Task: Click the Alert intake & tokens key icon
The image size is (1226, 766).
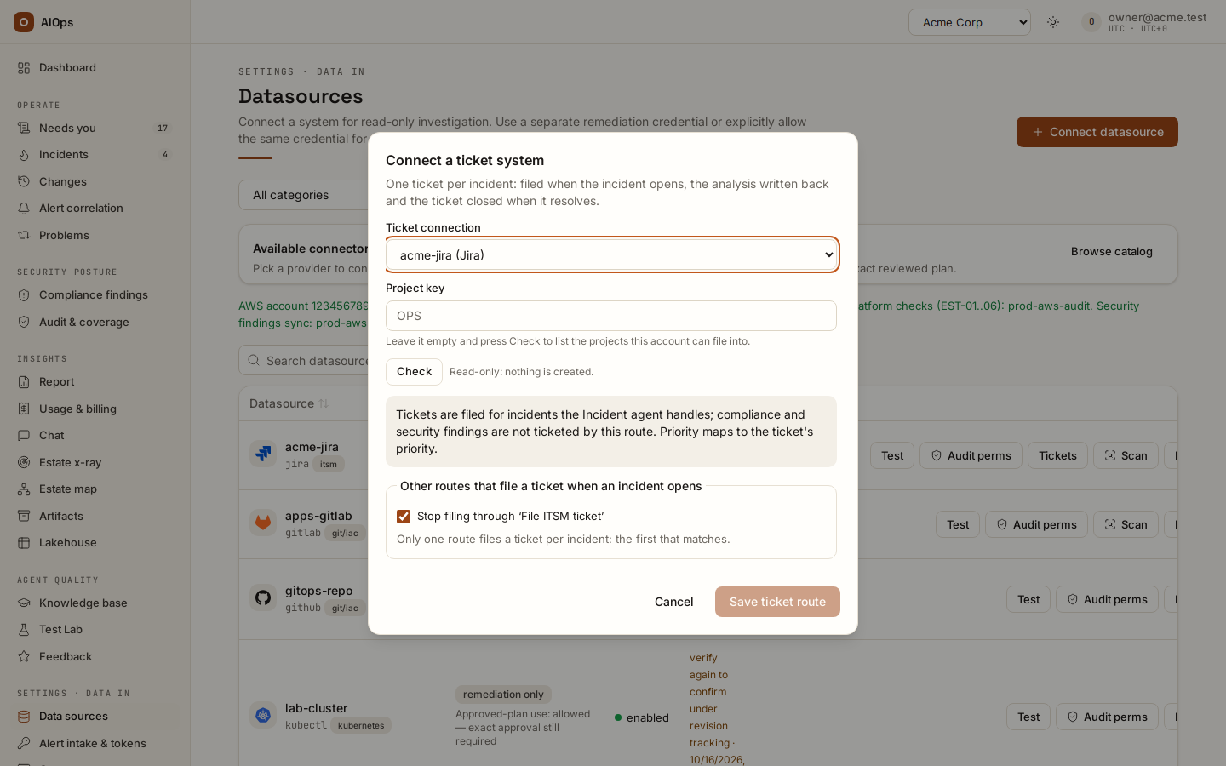Action: pos(24,743)
